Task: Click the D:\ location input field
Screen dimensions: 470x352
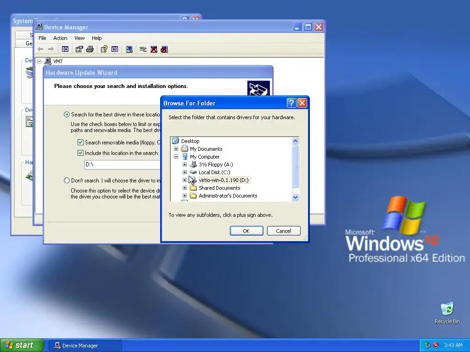Action: 122,165
